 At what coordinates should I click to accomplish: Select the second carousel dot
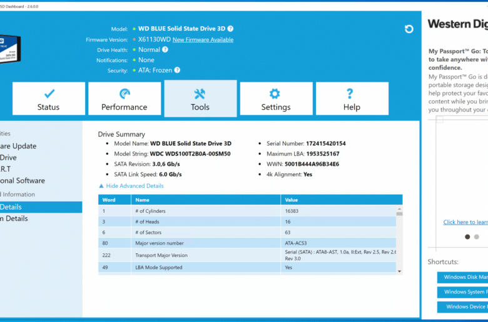point(477,237)
